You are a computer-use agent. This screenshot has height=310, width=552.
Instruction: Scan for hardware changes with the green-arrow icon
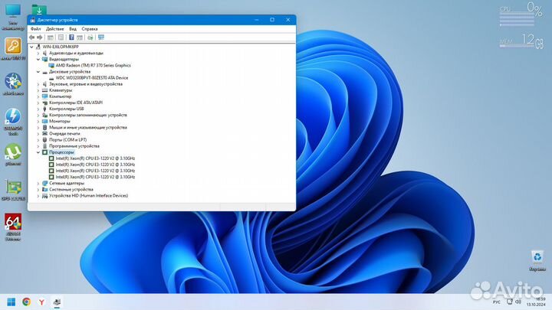click(x=90, y=38)
